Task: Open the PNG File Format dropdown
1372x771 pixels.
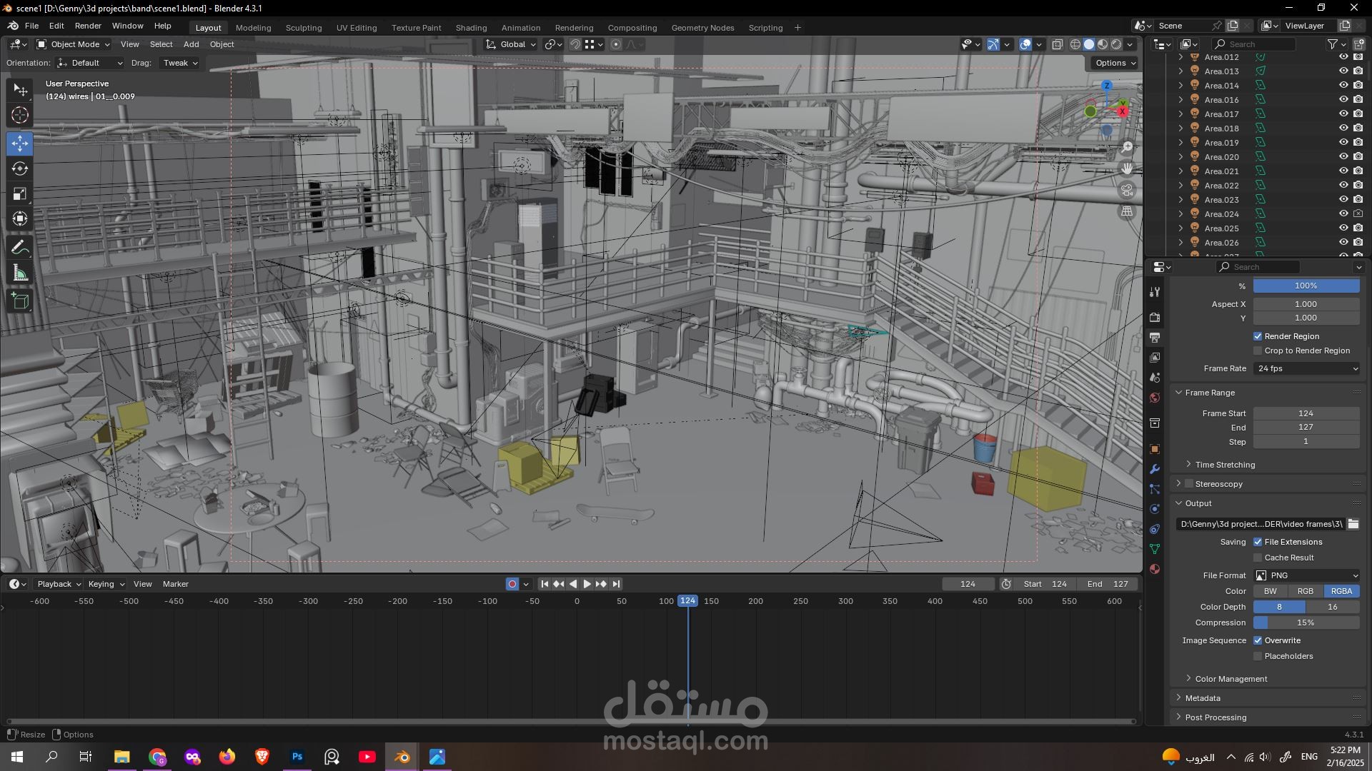Action: point(1306,575)
